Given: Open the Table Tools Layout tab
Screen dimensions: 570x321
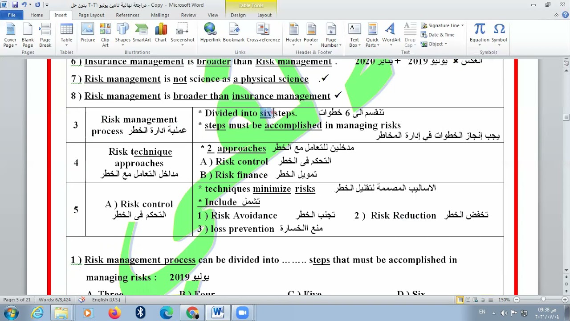Looking at the screenshot, I should (x=265, y=15).
